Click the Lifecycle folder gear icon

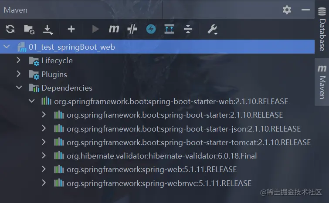pyautogui.click(x=34, y=61)
